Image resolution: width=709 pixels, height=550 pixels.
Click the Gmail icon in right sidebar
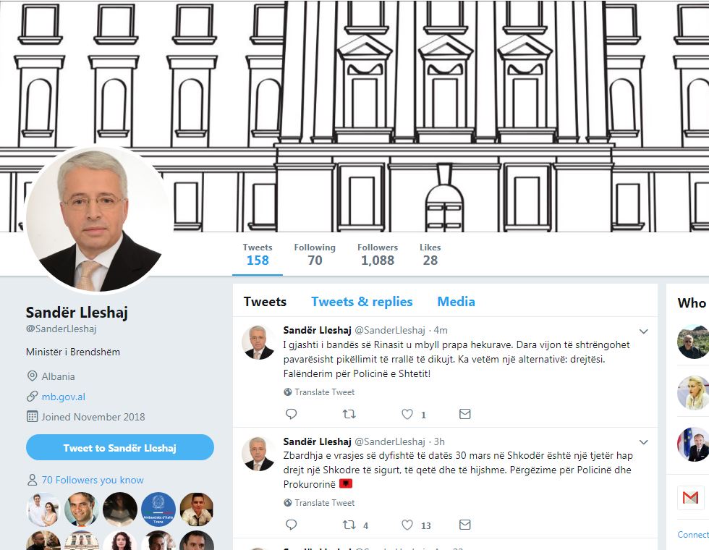pyautogui.click(x=690, y=498)
